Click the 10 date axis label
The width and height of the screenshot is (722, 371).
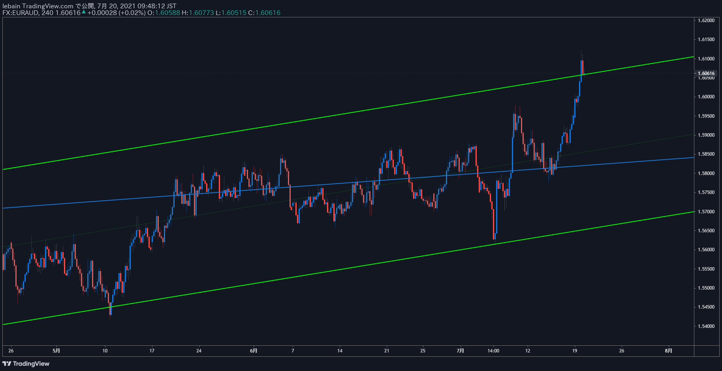tap(105, 350)
